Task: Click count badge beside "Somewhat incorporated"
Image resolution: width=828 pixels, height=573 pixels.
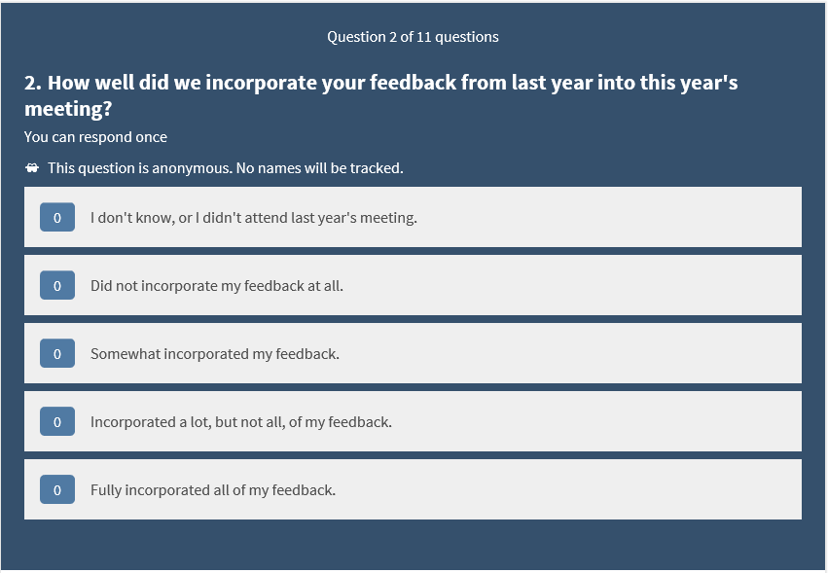Action: [x=57, y=354]
